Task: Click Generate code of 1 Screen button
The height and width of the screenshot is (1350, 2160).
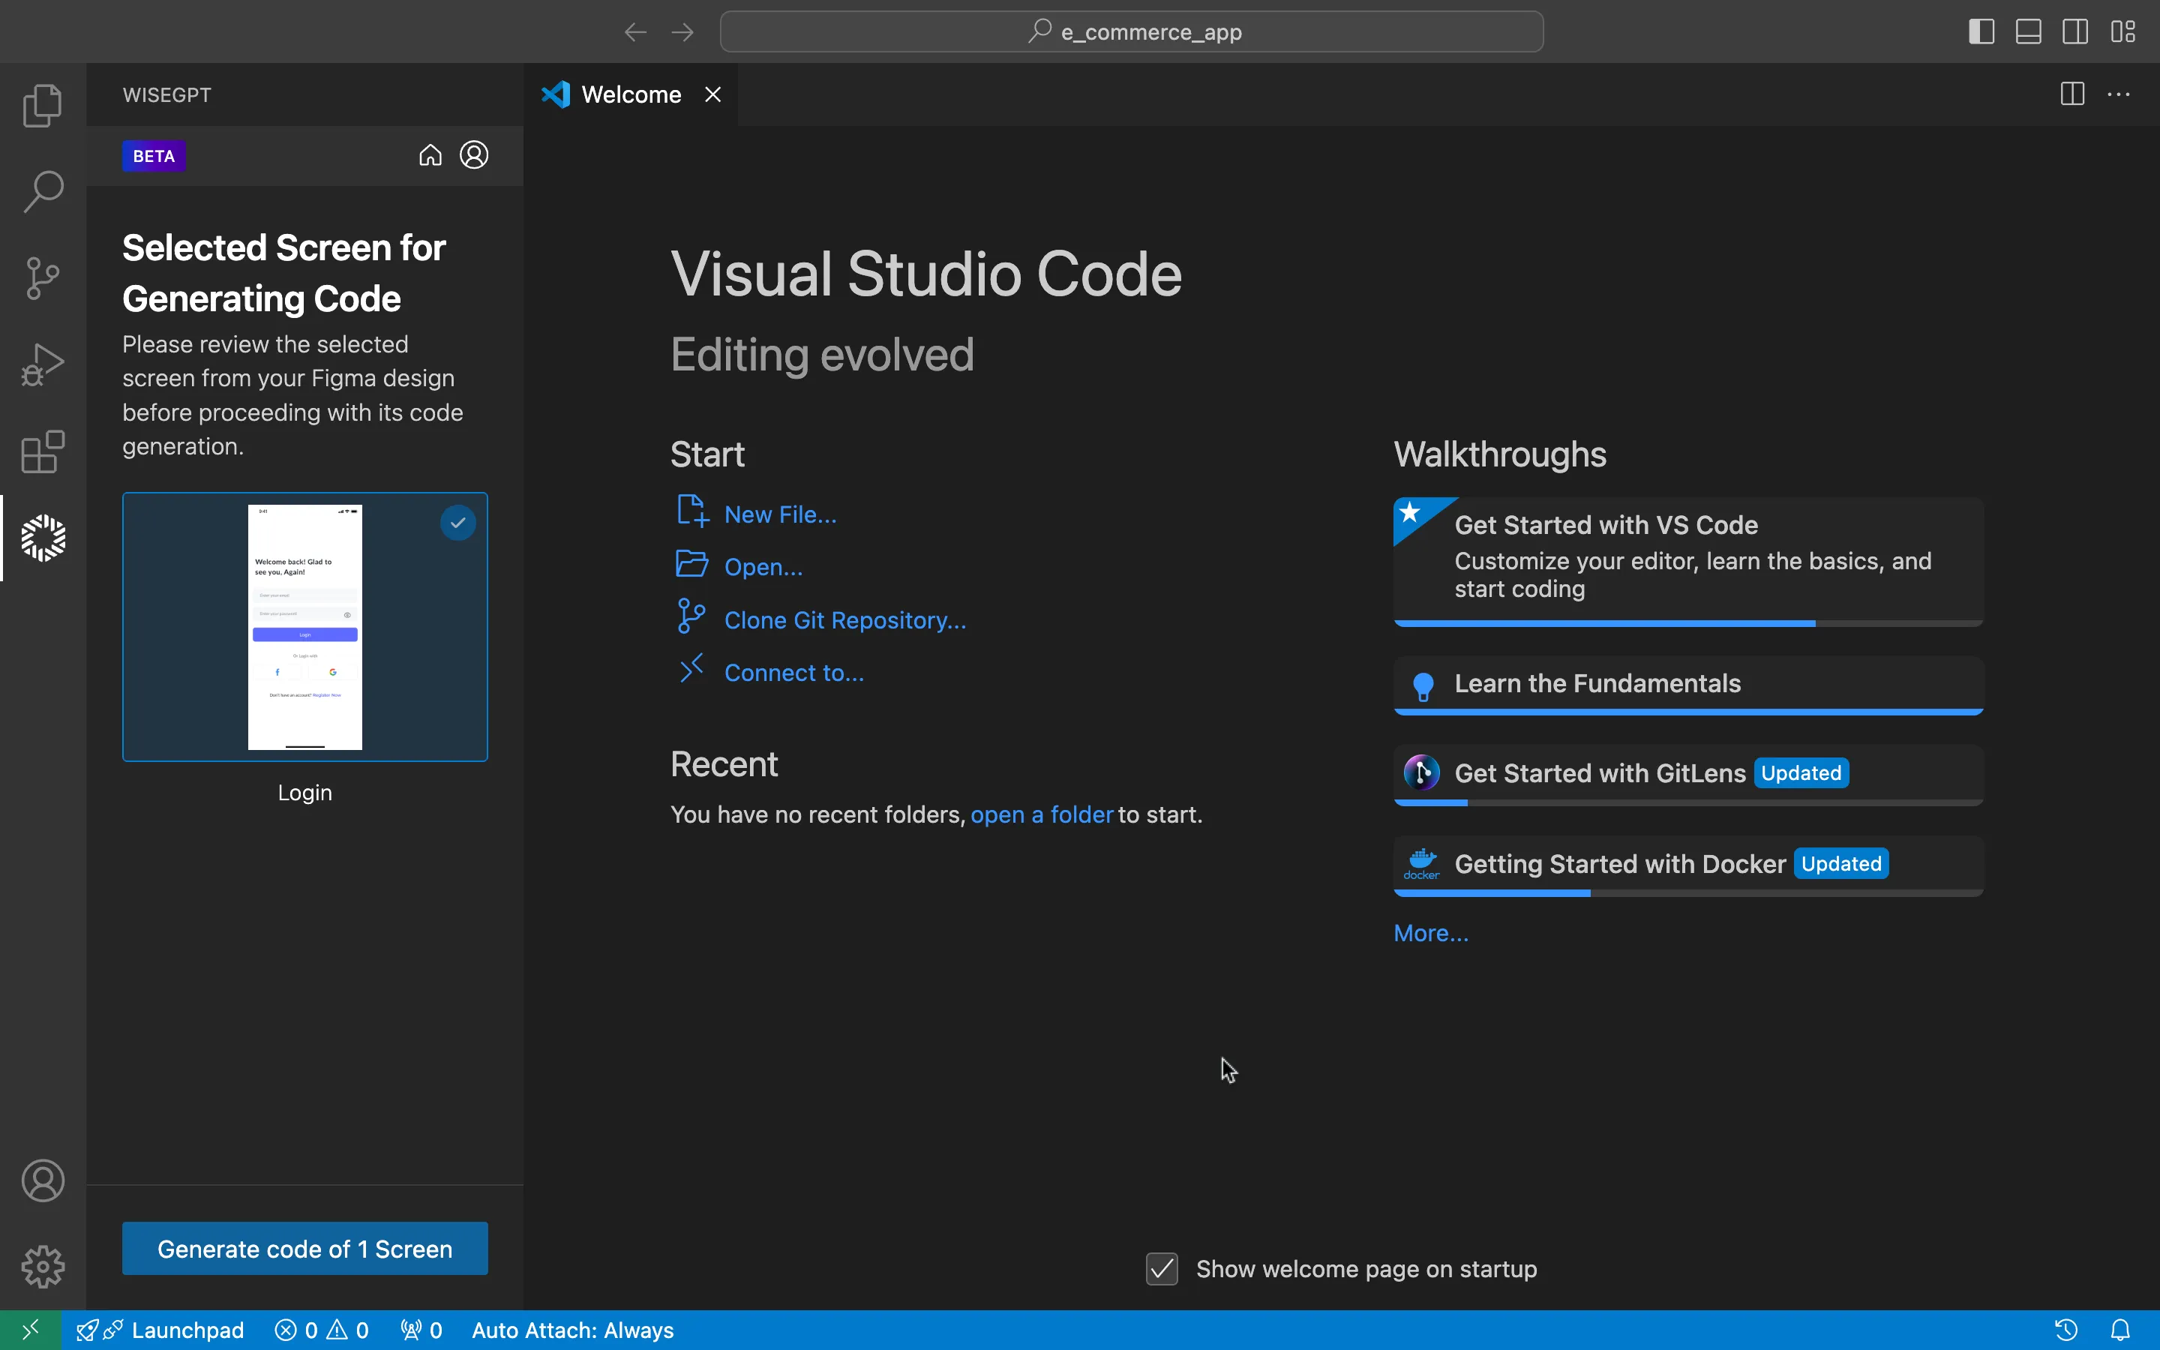Action: coord(304,1247)
